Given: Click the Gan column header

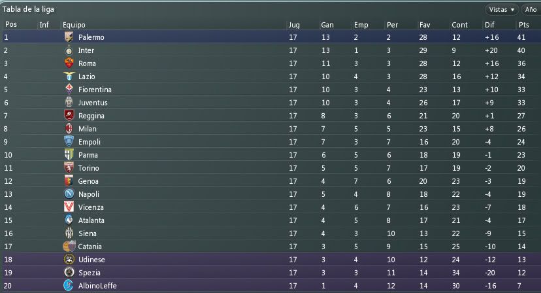Looking at the screenshot, I should (x=327, y=25).
